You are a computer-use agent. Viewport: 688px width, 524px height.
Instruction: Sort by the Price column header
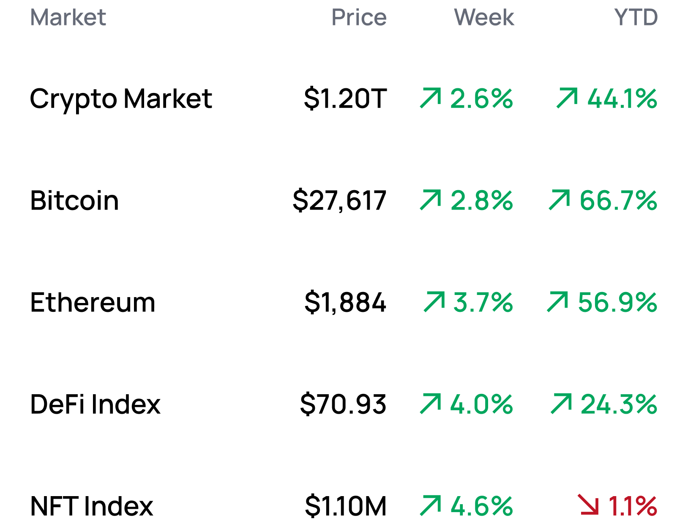pos(359,18)
